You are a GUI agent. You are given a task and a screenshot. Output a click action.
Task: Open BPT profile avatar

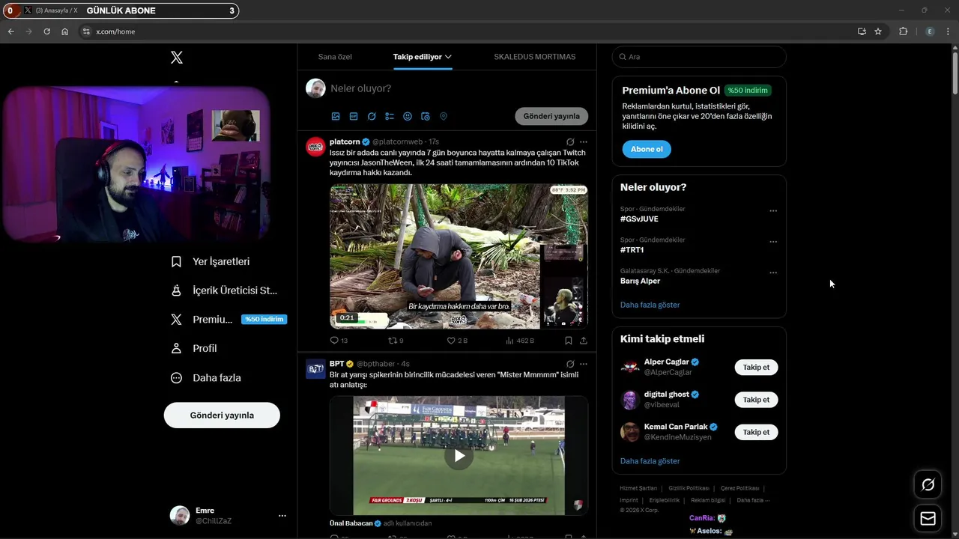315,368
